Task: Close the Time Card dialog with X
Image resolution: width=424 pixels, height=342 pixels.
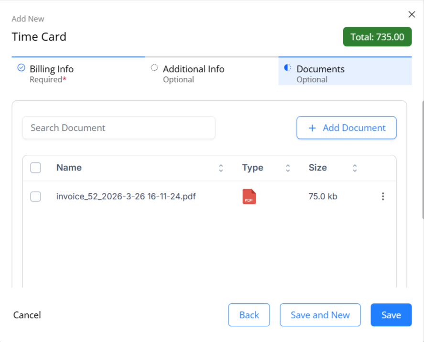Action: [412, 14]
